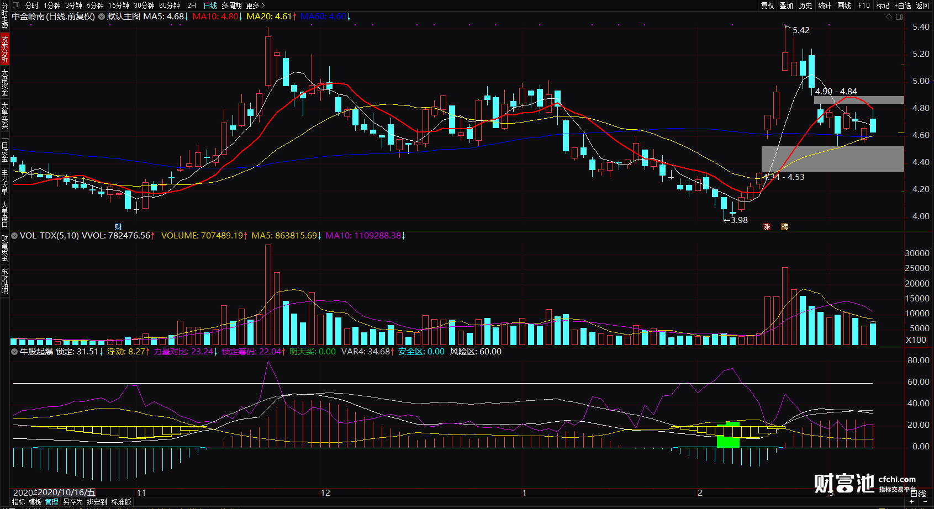Screen dimensions: 934x509
Task: Open 多周期 multi-period view
Action: 232,6
